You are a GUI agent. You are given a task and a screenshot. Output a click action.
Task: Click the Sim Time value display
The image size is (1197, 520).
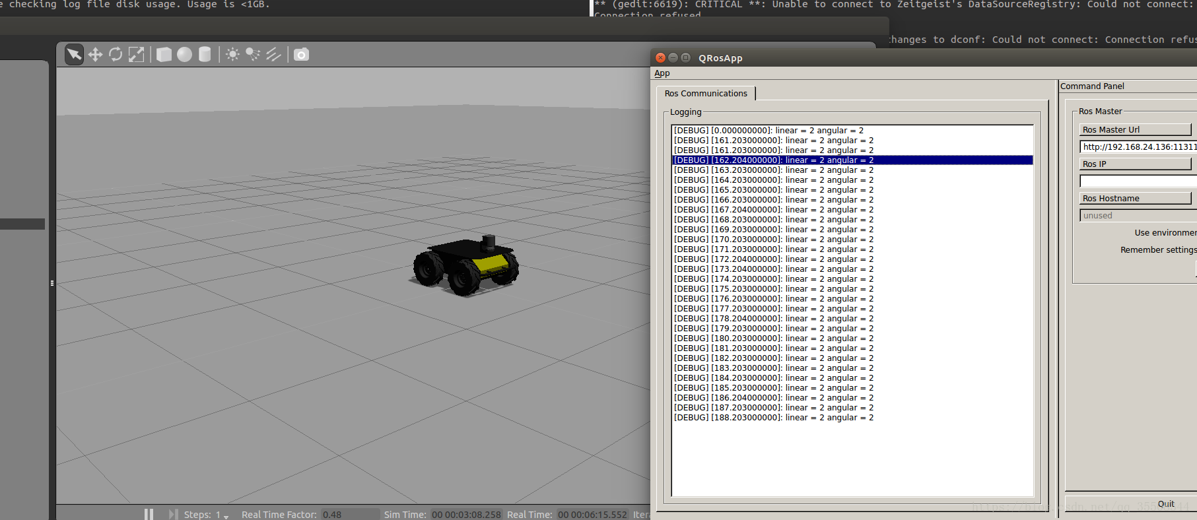click(466, 515)
